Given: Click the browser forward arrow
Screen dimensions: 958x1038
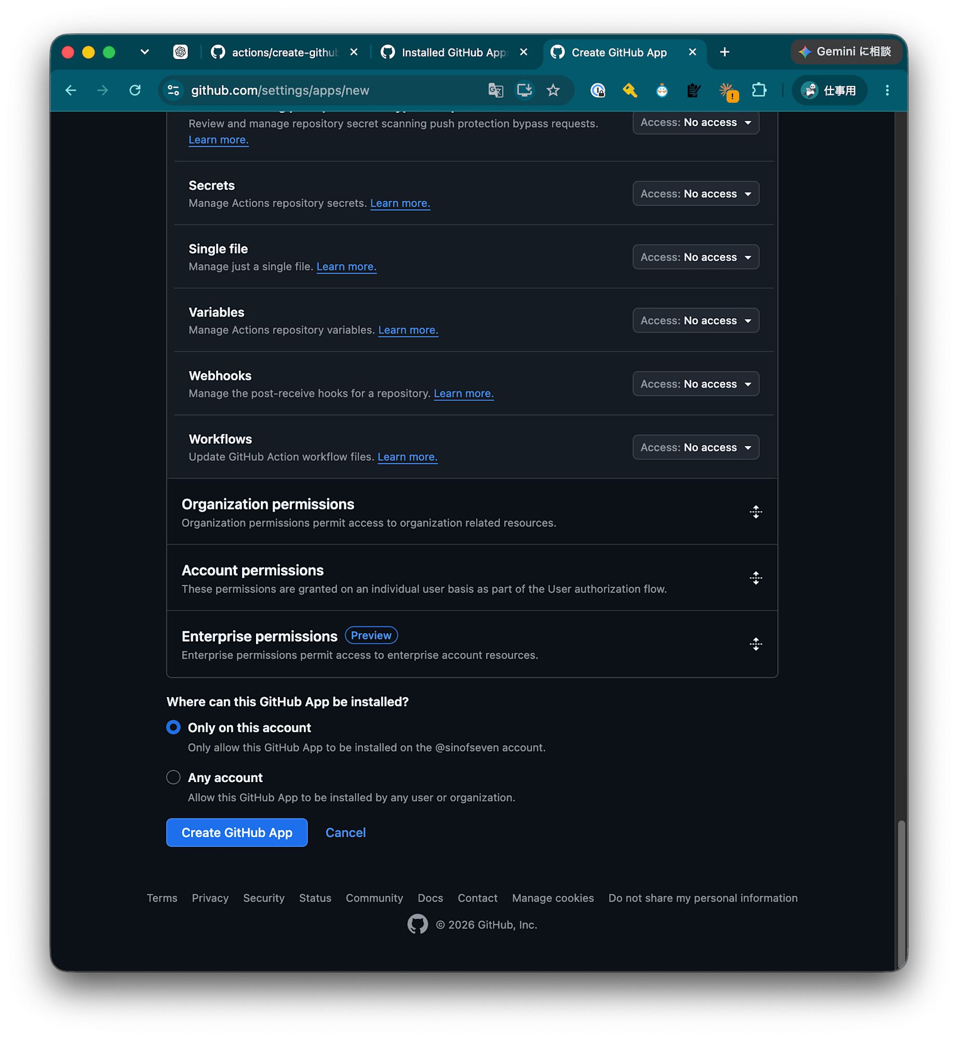Looking at the screenshot, I should pos(102,90).
